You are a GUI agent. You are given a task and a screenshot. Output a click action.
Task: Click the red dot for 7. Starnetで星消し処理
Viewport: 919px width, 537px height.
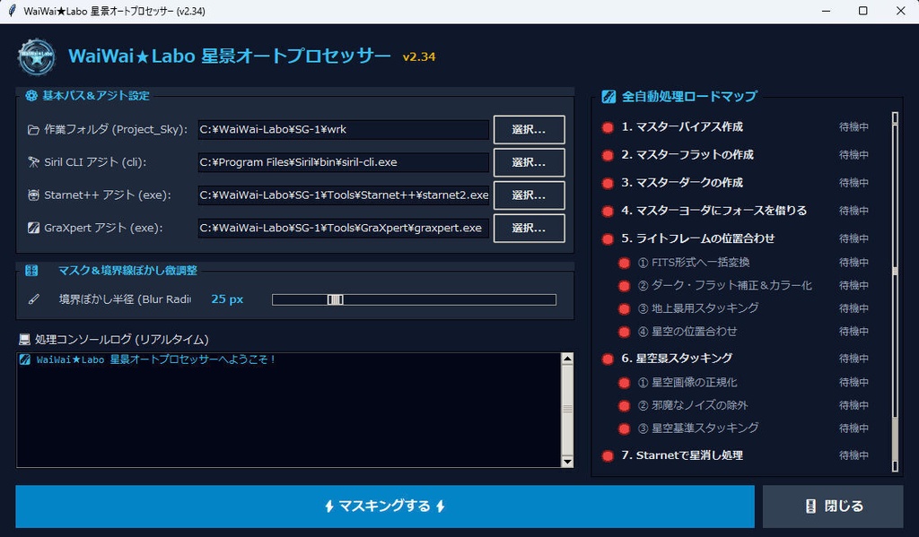[x=608, y=455]
